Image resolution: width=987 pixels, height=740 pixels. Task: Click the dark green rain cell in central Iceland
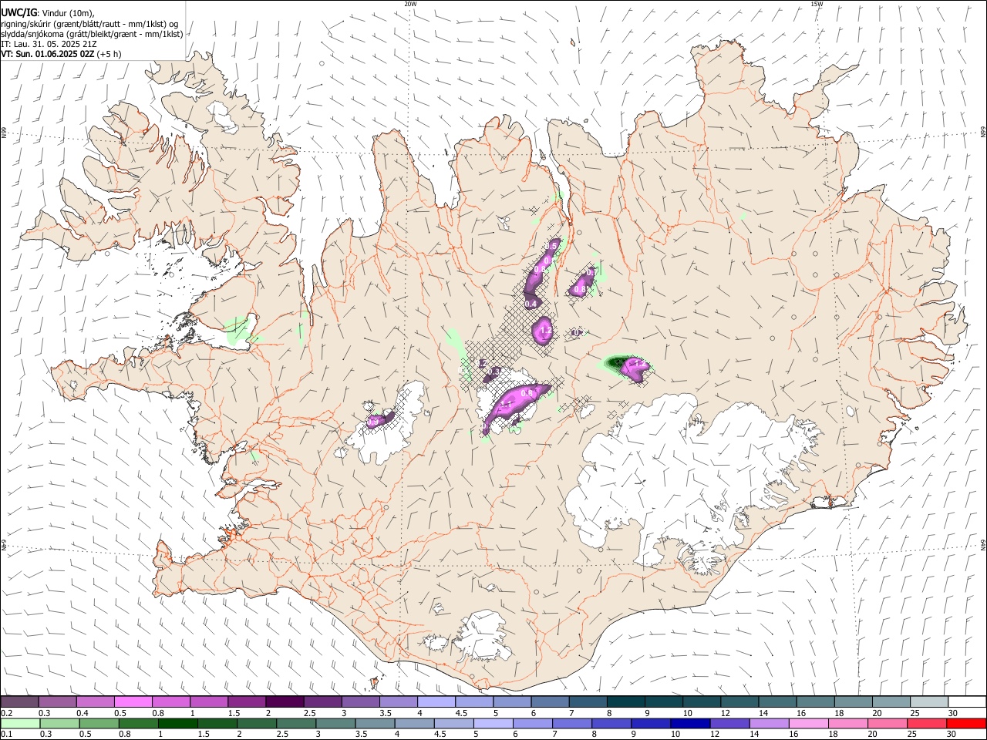(616, 362)
